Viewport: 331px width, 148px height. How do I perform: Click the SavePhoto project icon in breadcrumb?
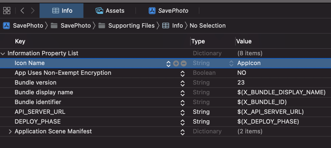click(6, 26)
